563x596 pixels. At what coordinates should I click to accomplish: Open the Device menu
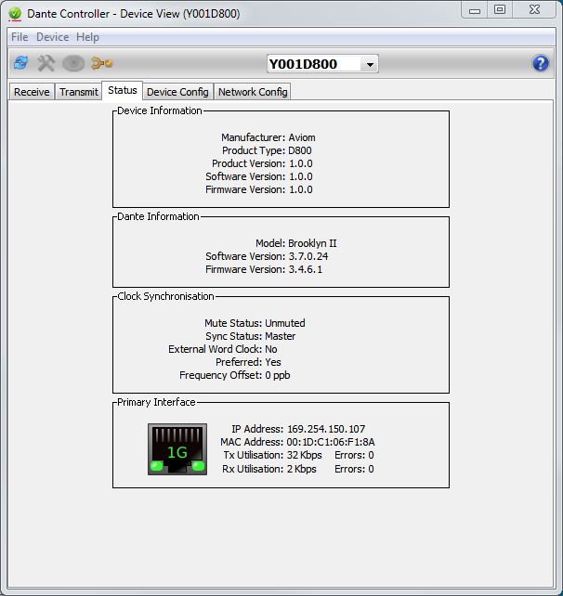click(x=52, y=37)
